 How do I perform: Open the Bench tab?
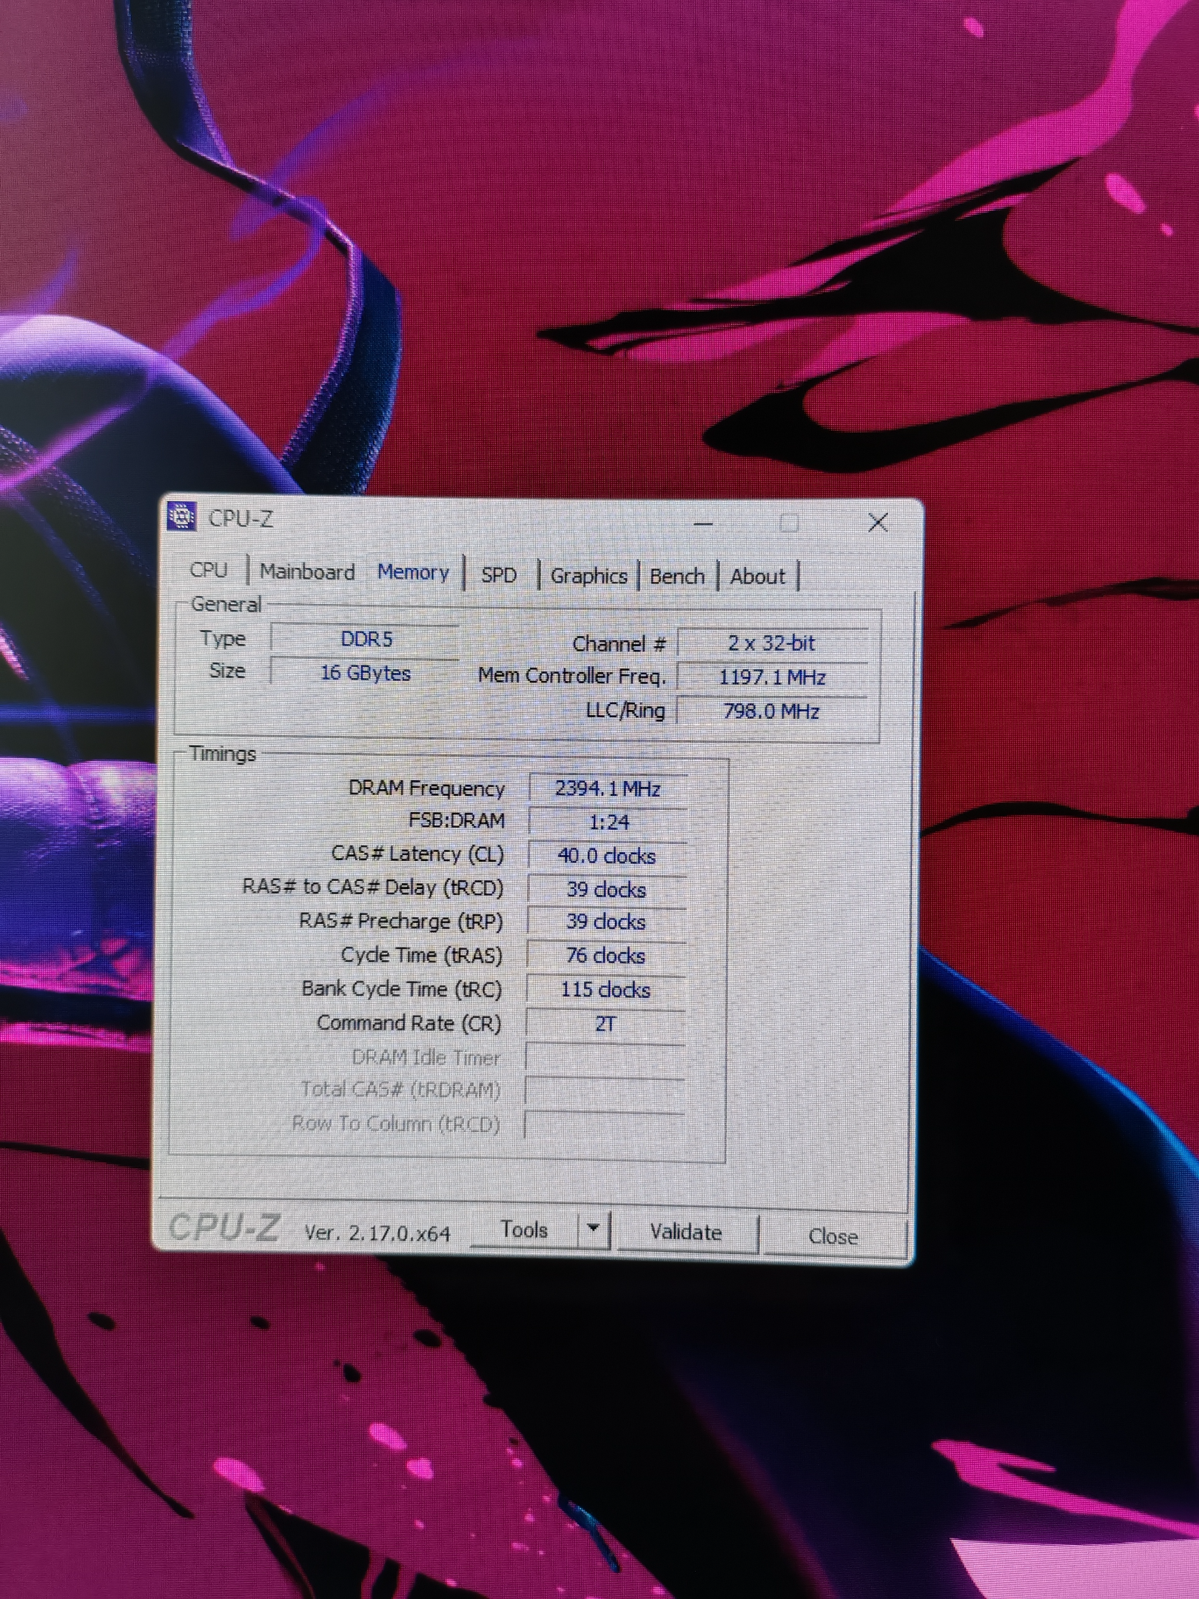676,577
